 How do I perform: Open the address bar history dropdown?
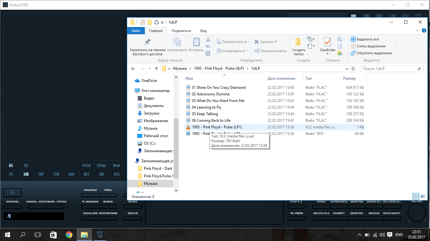(347, 69)
